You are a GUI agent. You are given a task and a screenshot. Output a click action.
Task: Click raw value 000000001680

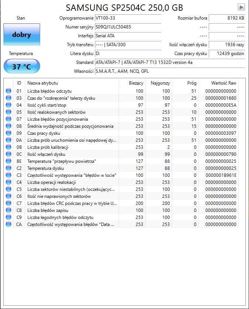coord(221,98)
